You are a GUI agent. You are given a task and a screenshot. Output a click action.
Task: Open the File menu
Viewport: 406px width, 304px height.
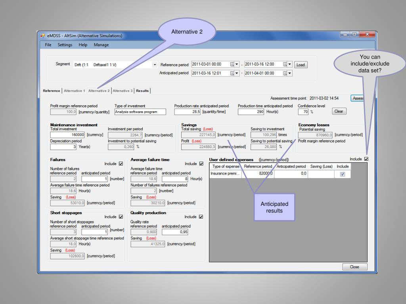pos(48,45)
